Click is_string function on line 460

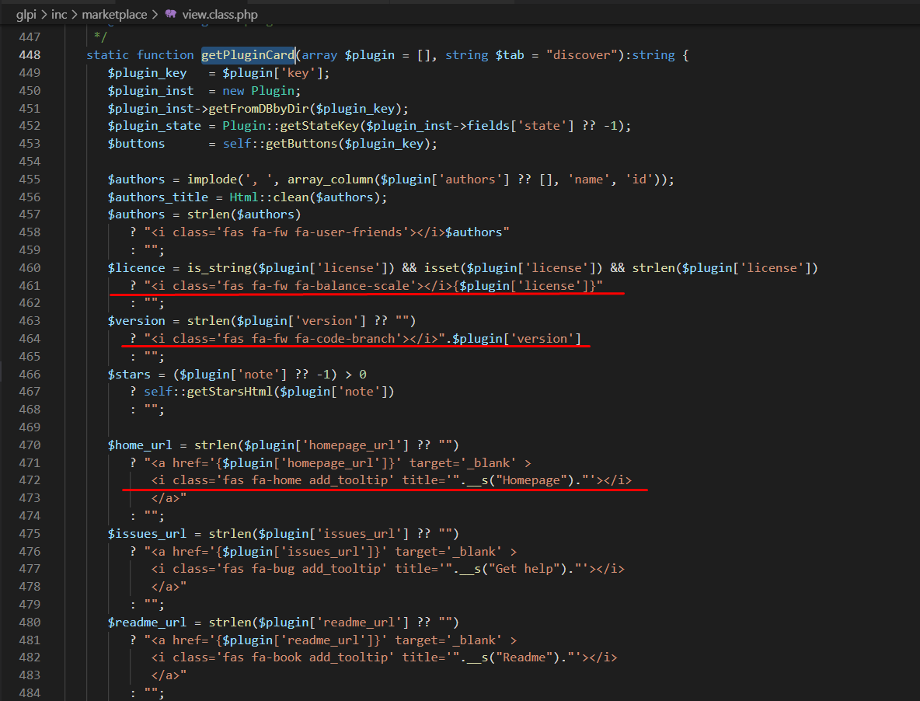tap(219, 268)
